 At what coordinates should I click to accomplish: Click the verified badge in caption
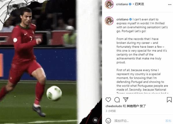tap(130, 19)
